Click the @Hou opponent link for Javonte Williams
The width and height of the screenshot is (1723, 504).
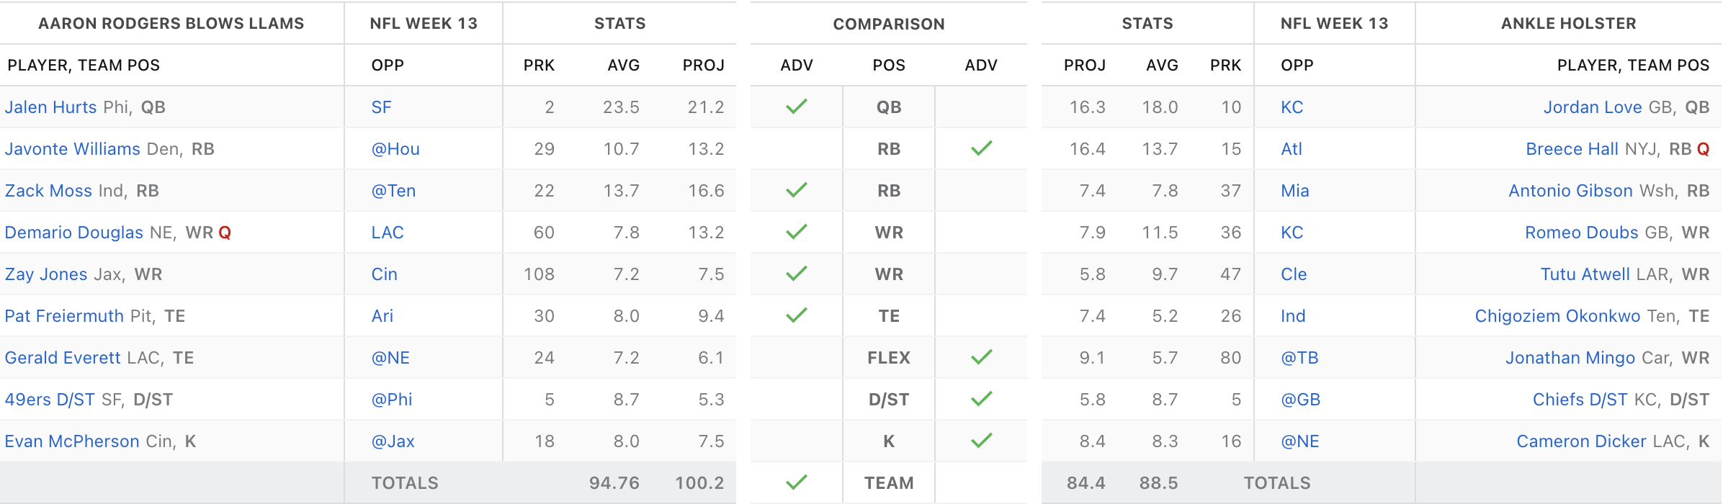(x=395, y=149)
